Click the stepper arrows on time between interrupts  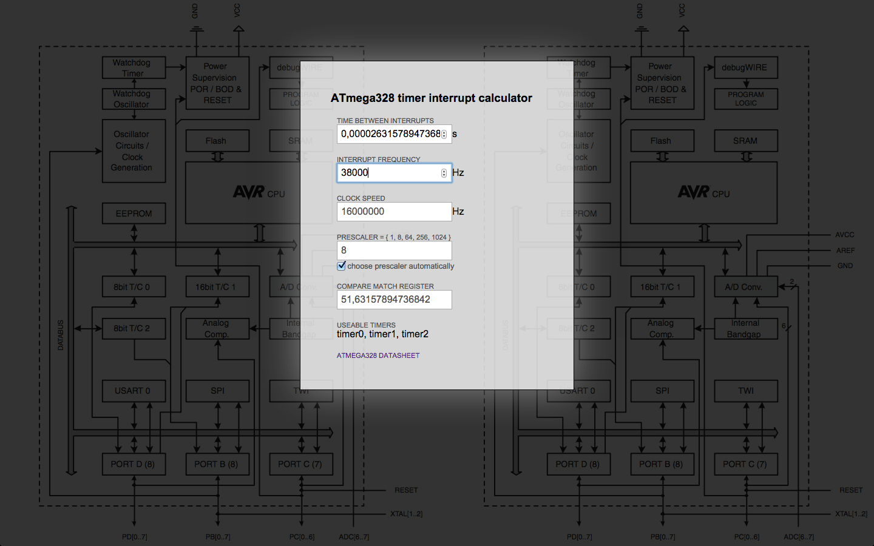(444, 134)
